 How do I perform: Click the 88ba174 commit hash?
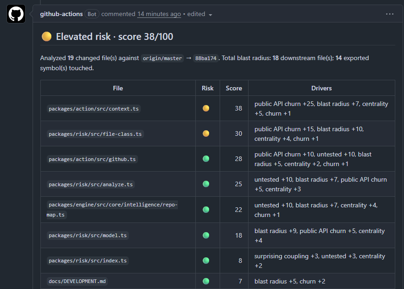pos(205,58)
